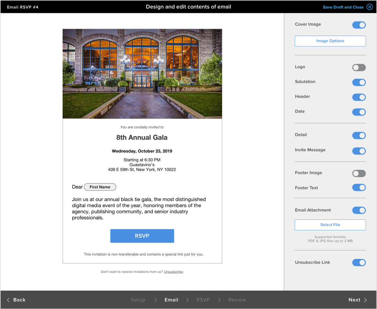
Task: Click Save Draft and Close
Action: [343, 7]
